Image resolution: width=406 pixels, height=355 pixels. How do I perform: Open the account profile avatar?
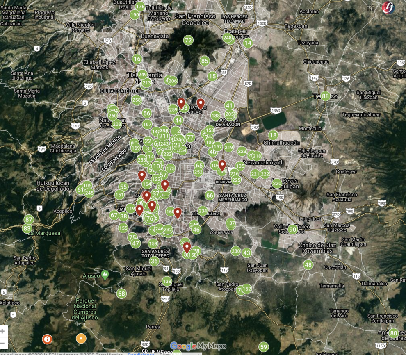(388, 8)
